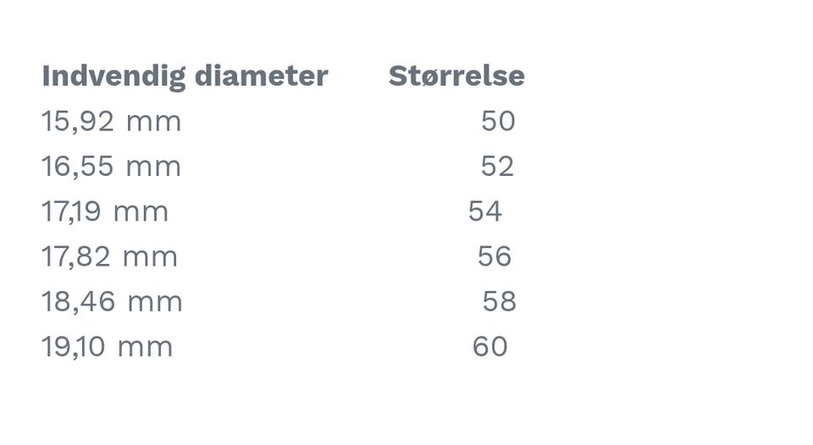Click 'mm' unit next to 19,10
Screen dimensions: 813x445
145,349
